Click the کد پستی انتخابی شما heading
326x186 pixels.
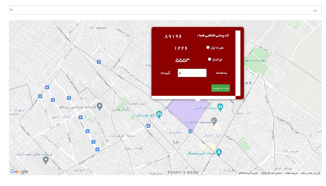[x=213, y=35]
